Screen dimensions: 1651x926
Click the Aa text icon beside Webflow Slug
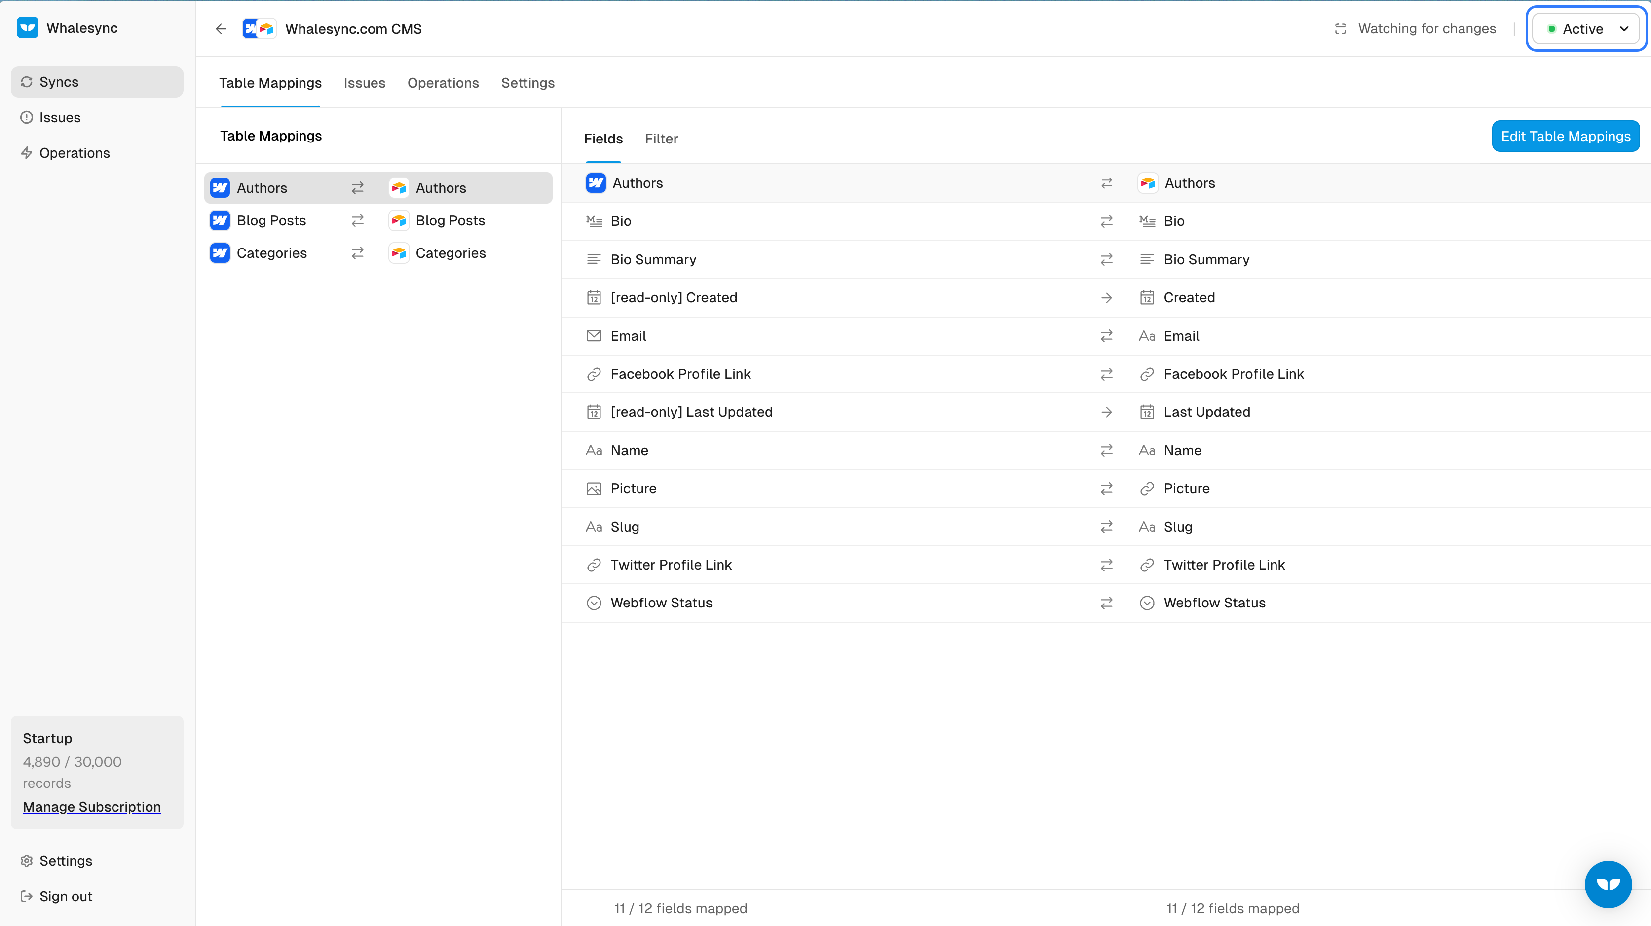pyautogui.click(x=594, y=527)
